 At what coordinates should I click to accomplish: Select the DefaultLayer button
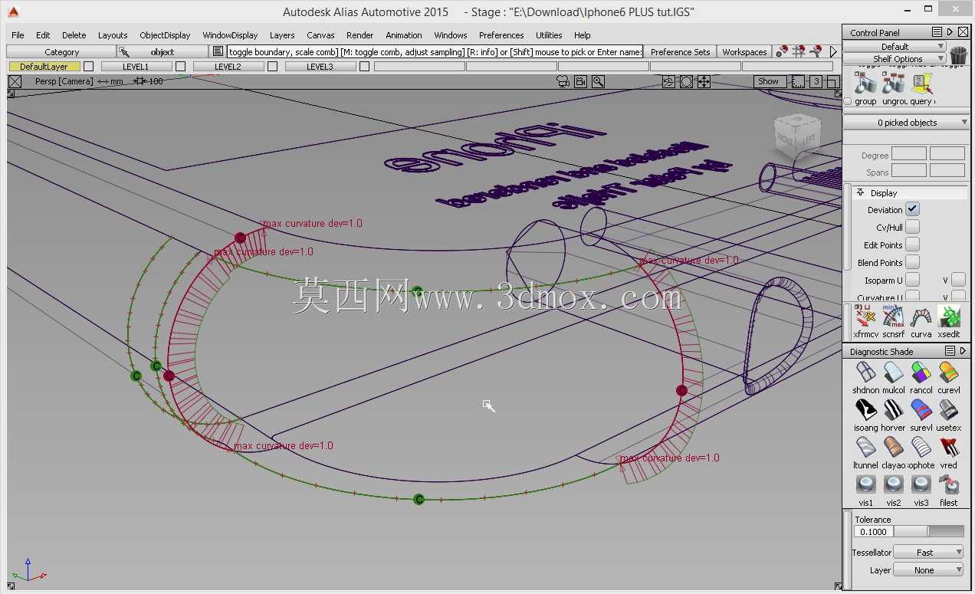44,67
